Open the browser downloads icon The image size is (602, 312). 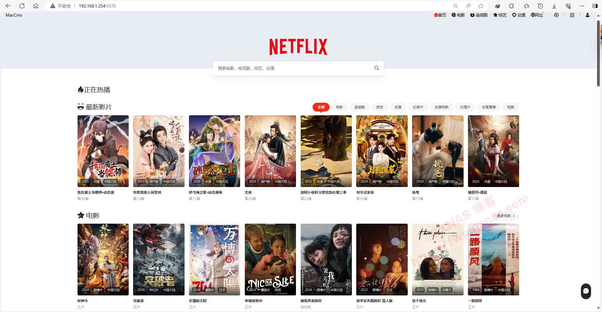(x=554, y=6)
